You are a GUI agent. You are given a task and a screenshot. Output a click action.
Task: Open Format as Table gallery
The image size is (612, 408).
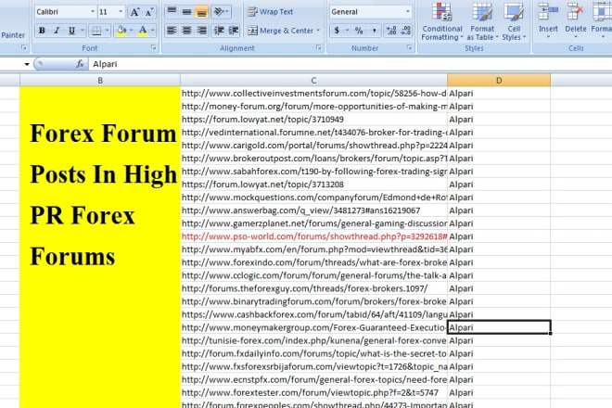[482, 22]
